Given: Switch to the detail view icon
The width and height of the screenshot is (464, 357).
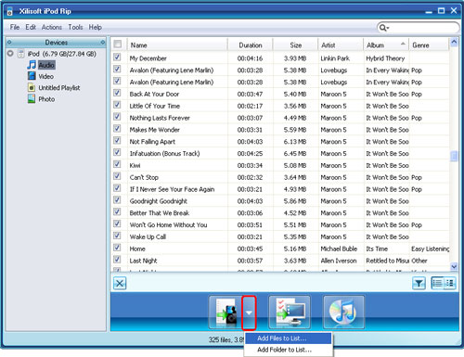Looking at the screenshot, I should pyautogui.click(x=449, y=283).
